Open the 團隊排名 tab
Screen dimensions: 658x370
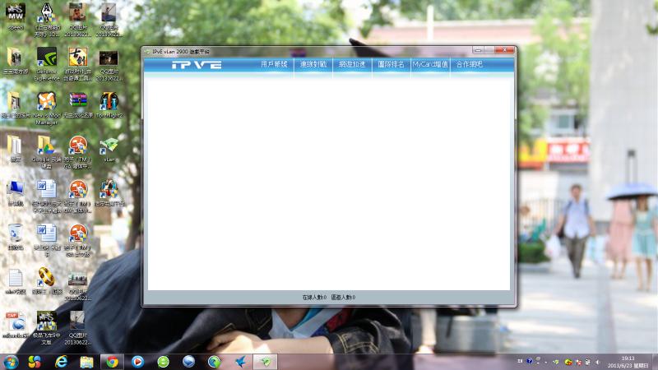click(392, 64)
